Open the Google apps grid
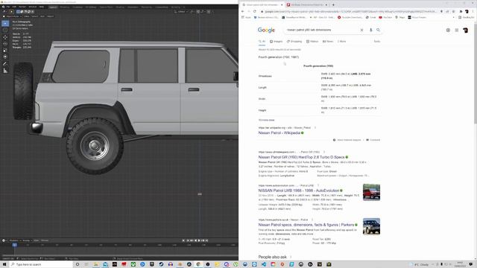Screen dimensions: 477x268 point(457,30)
